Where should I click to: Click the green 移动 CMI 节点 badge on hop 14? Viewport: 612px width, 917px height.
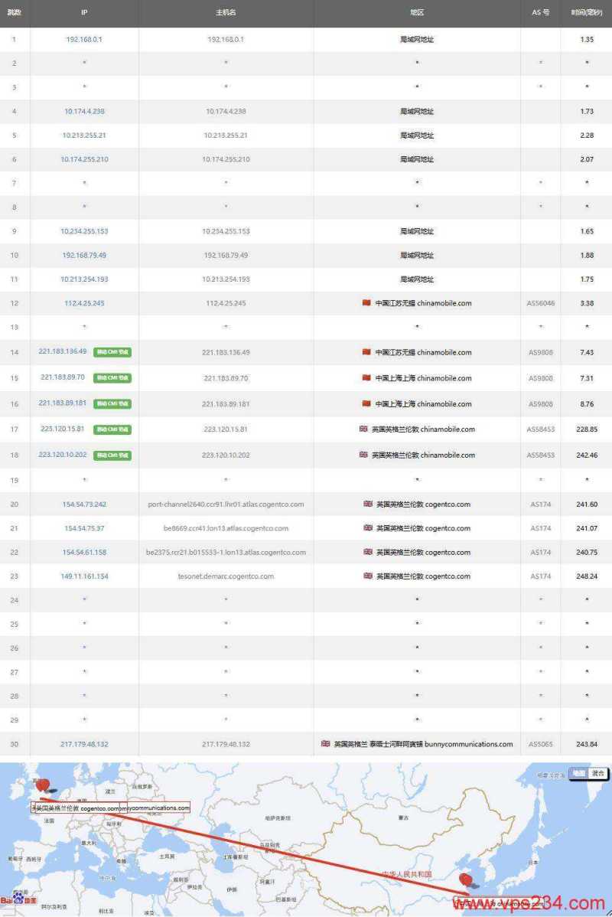112,352
